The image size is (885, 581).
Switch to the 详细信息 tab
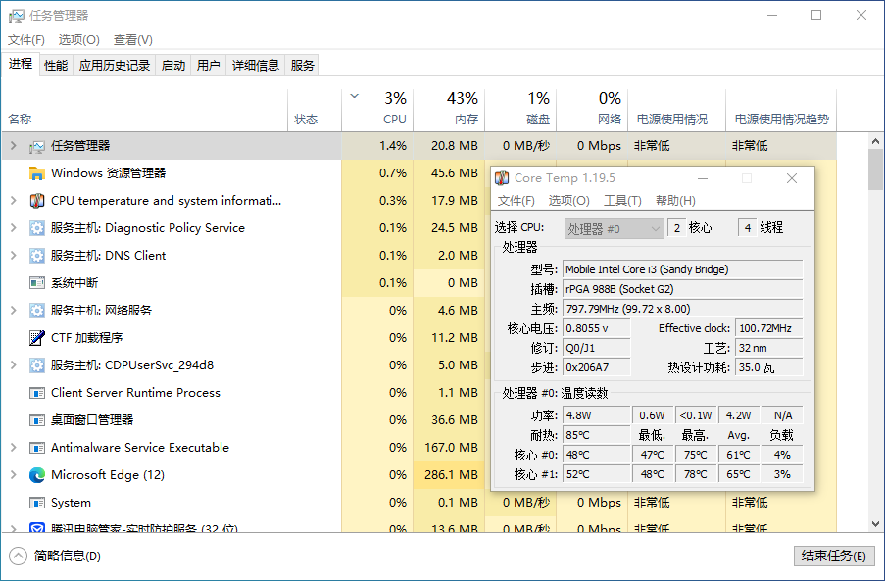(256, 66)
